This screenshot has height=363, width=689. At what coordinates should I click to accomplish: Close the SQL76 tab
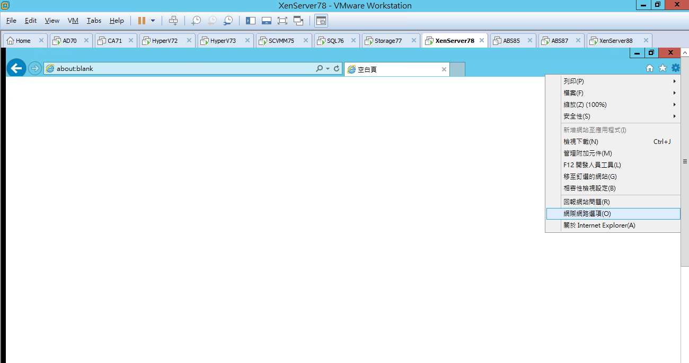[353, 41]
